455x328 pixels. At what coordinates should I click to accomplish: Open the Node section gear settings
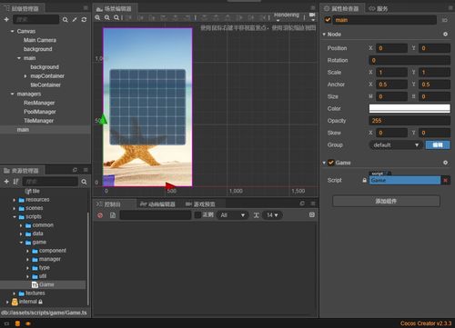tap(445, 35)
